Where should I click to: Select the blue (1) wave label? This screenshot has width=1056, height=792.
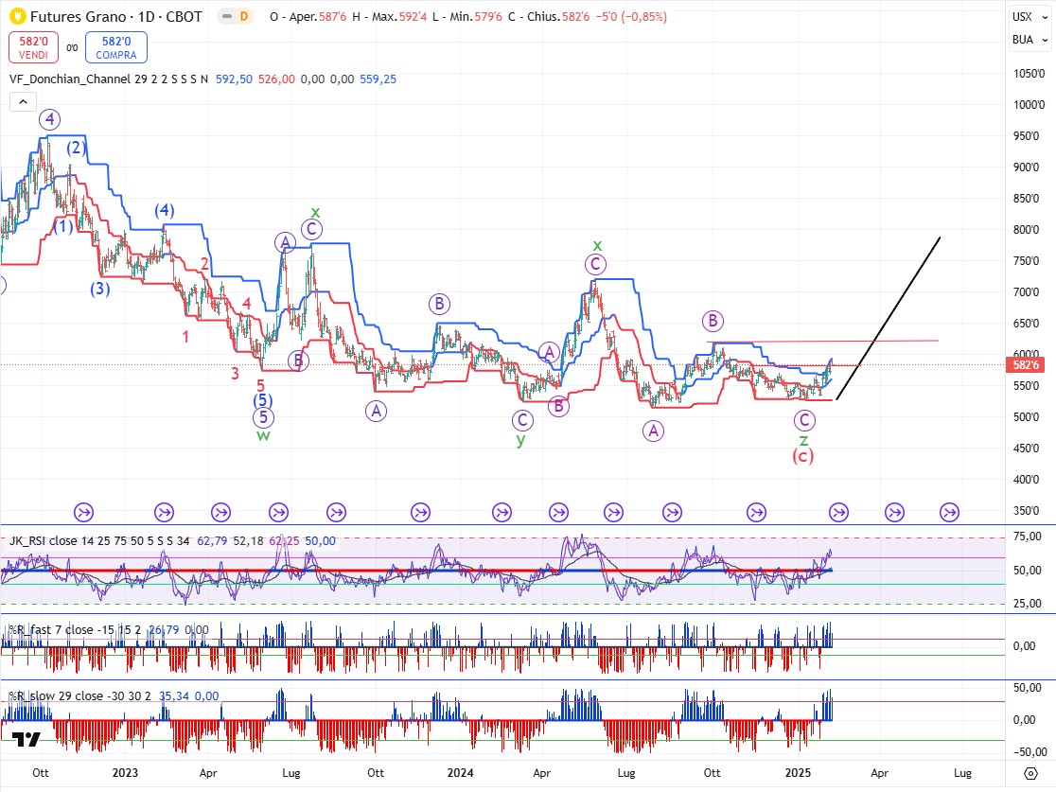coord(63,226)
